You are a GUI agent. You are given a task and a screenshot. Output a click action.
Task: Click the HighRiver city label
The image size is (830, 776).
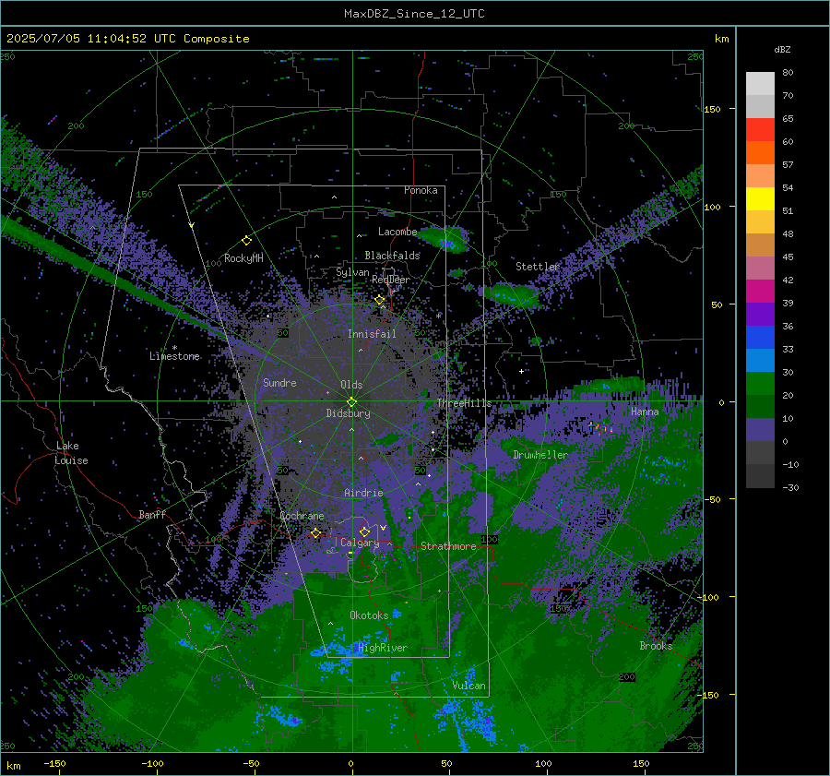click(383, 648)
